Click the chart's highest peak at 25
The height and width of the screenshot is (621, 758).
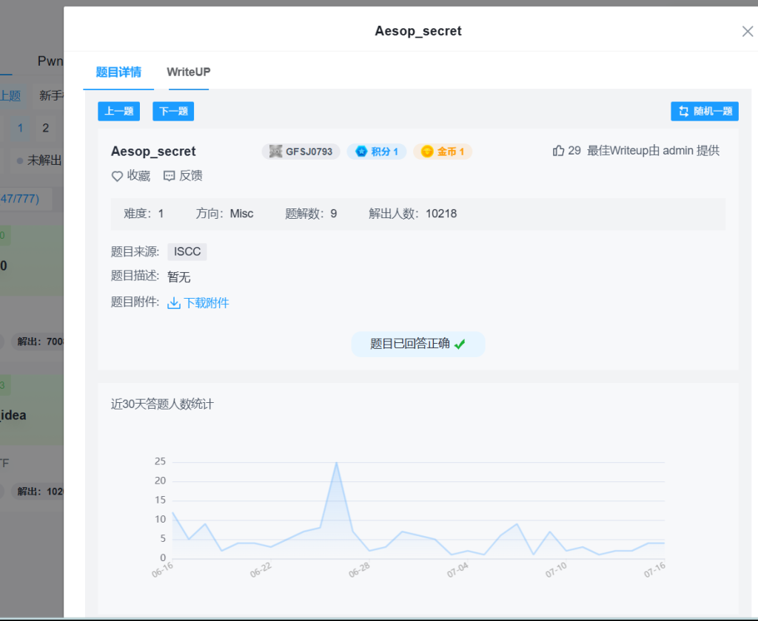click(x=336, y=463)
